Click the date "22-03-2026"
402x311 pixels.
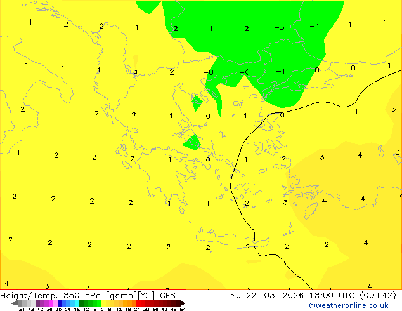[275, 295]
